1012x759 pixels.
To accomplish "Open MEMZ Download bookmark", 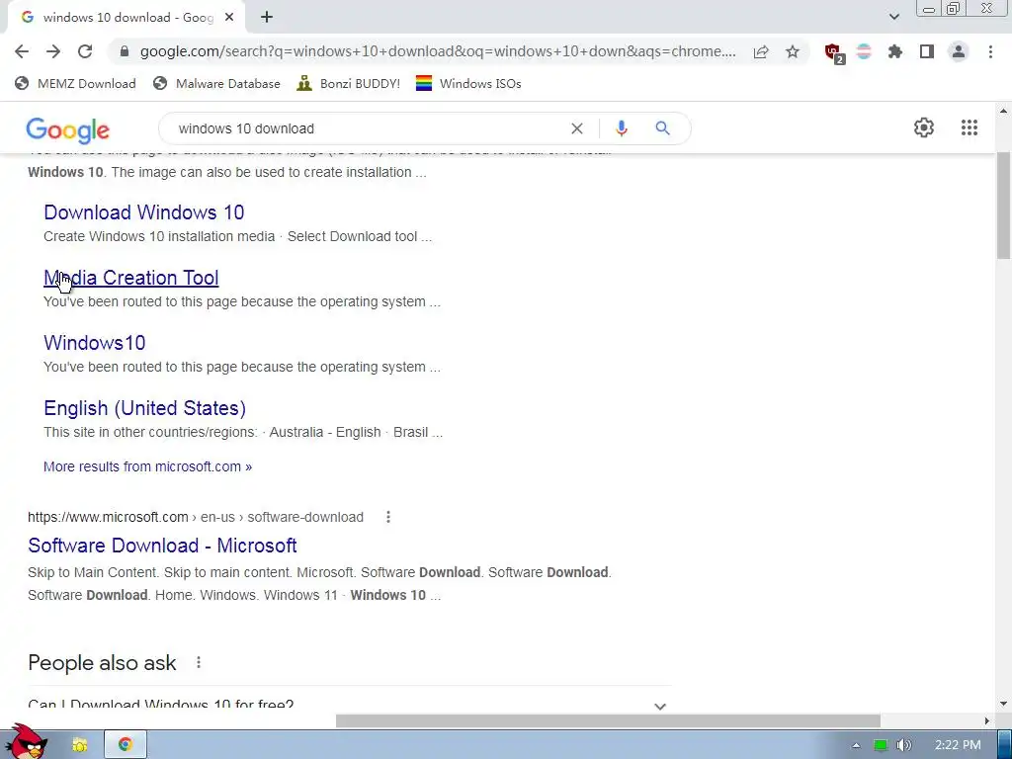I will pyautogui.click(x=75, y=83).
